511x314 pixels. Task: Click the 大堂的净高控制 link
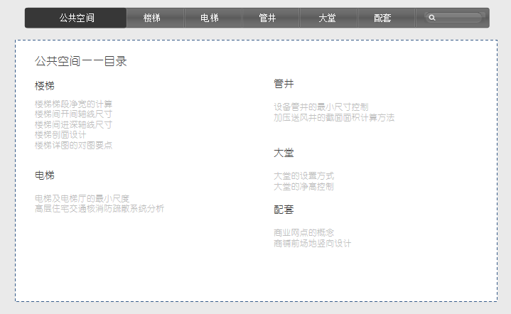(303, 186)
